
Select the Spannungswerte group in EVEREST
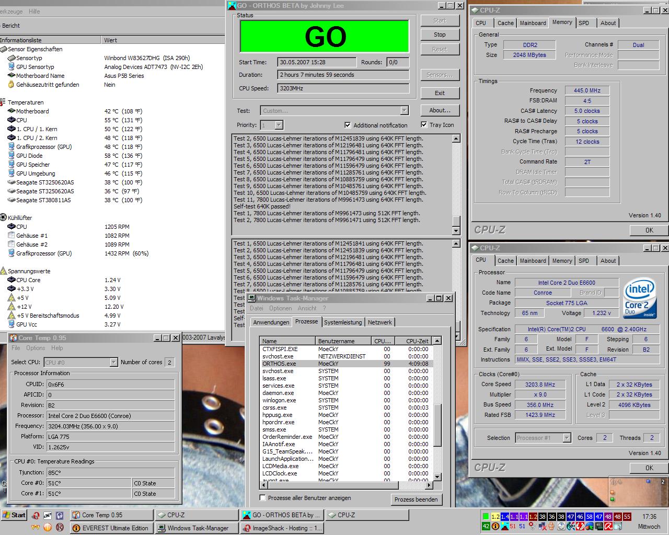pos(29,271)
